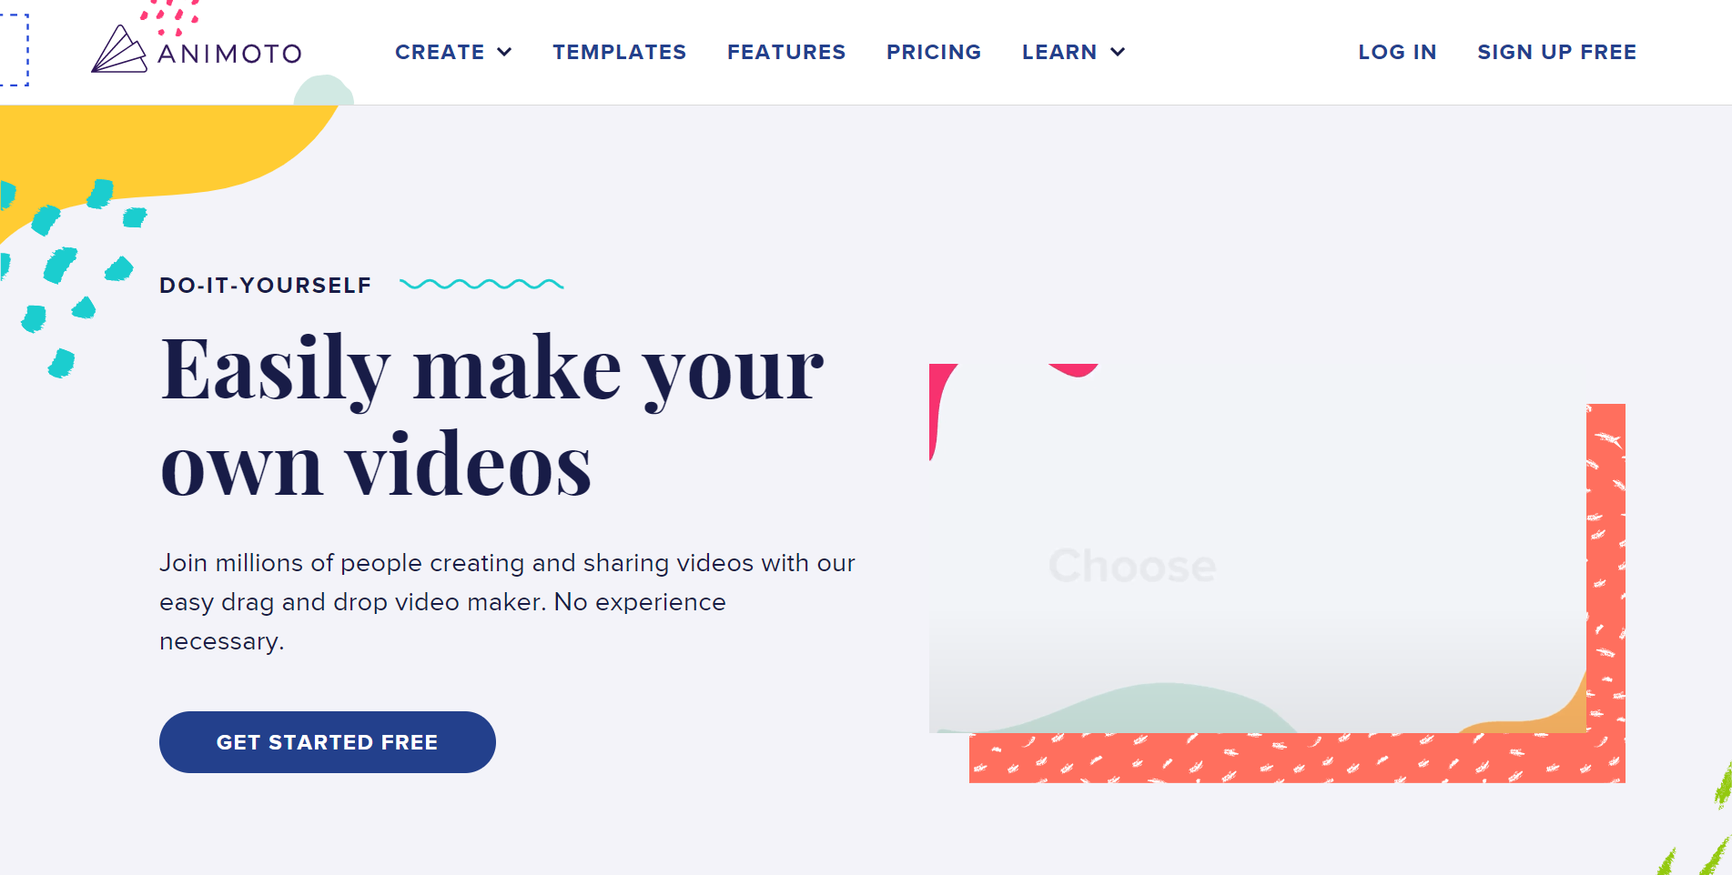Click the DO-IT-YOURSELF label
This screenshot has height=875, width=1732.
[266, 286]
